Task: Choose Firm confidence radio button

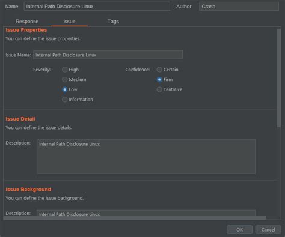Action: 159,80
